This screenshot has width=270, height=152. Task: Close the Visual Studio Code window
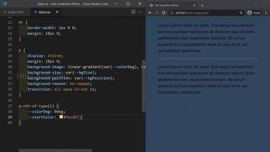[140, 4]
